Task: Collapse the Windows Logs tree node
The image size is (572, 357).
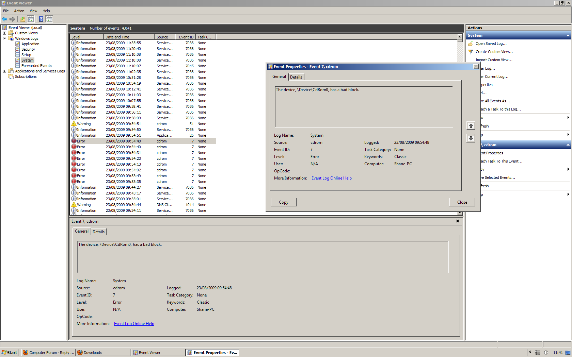Action: click(4, 38)
